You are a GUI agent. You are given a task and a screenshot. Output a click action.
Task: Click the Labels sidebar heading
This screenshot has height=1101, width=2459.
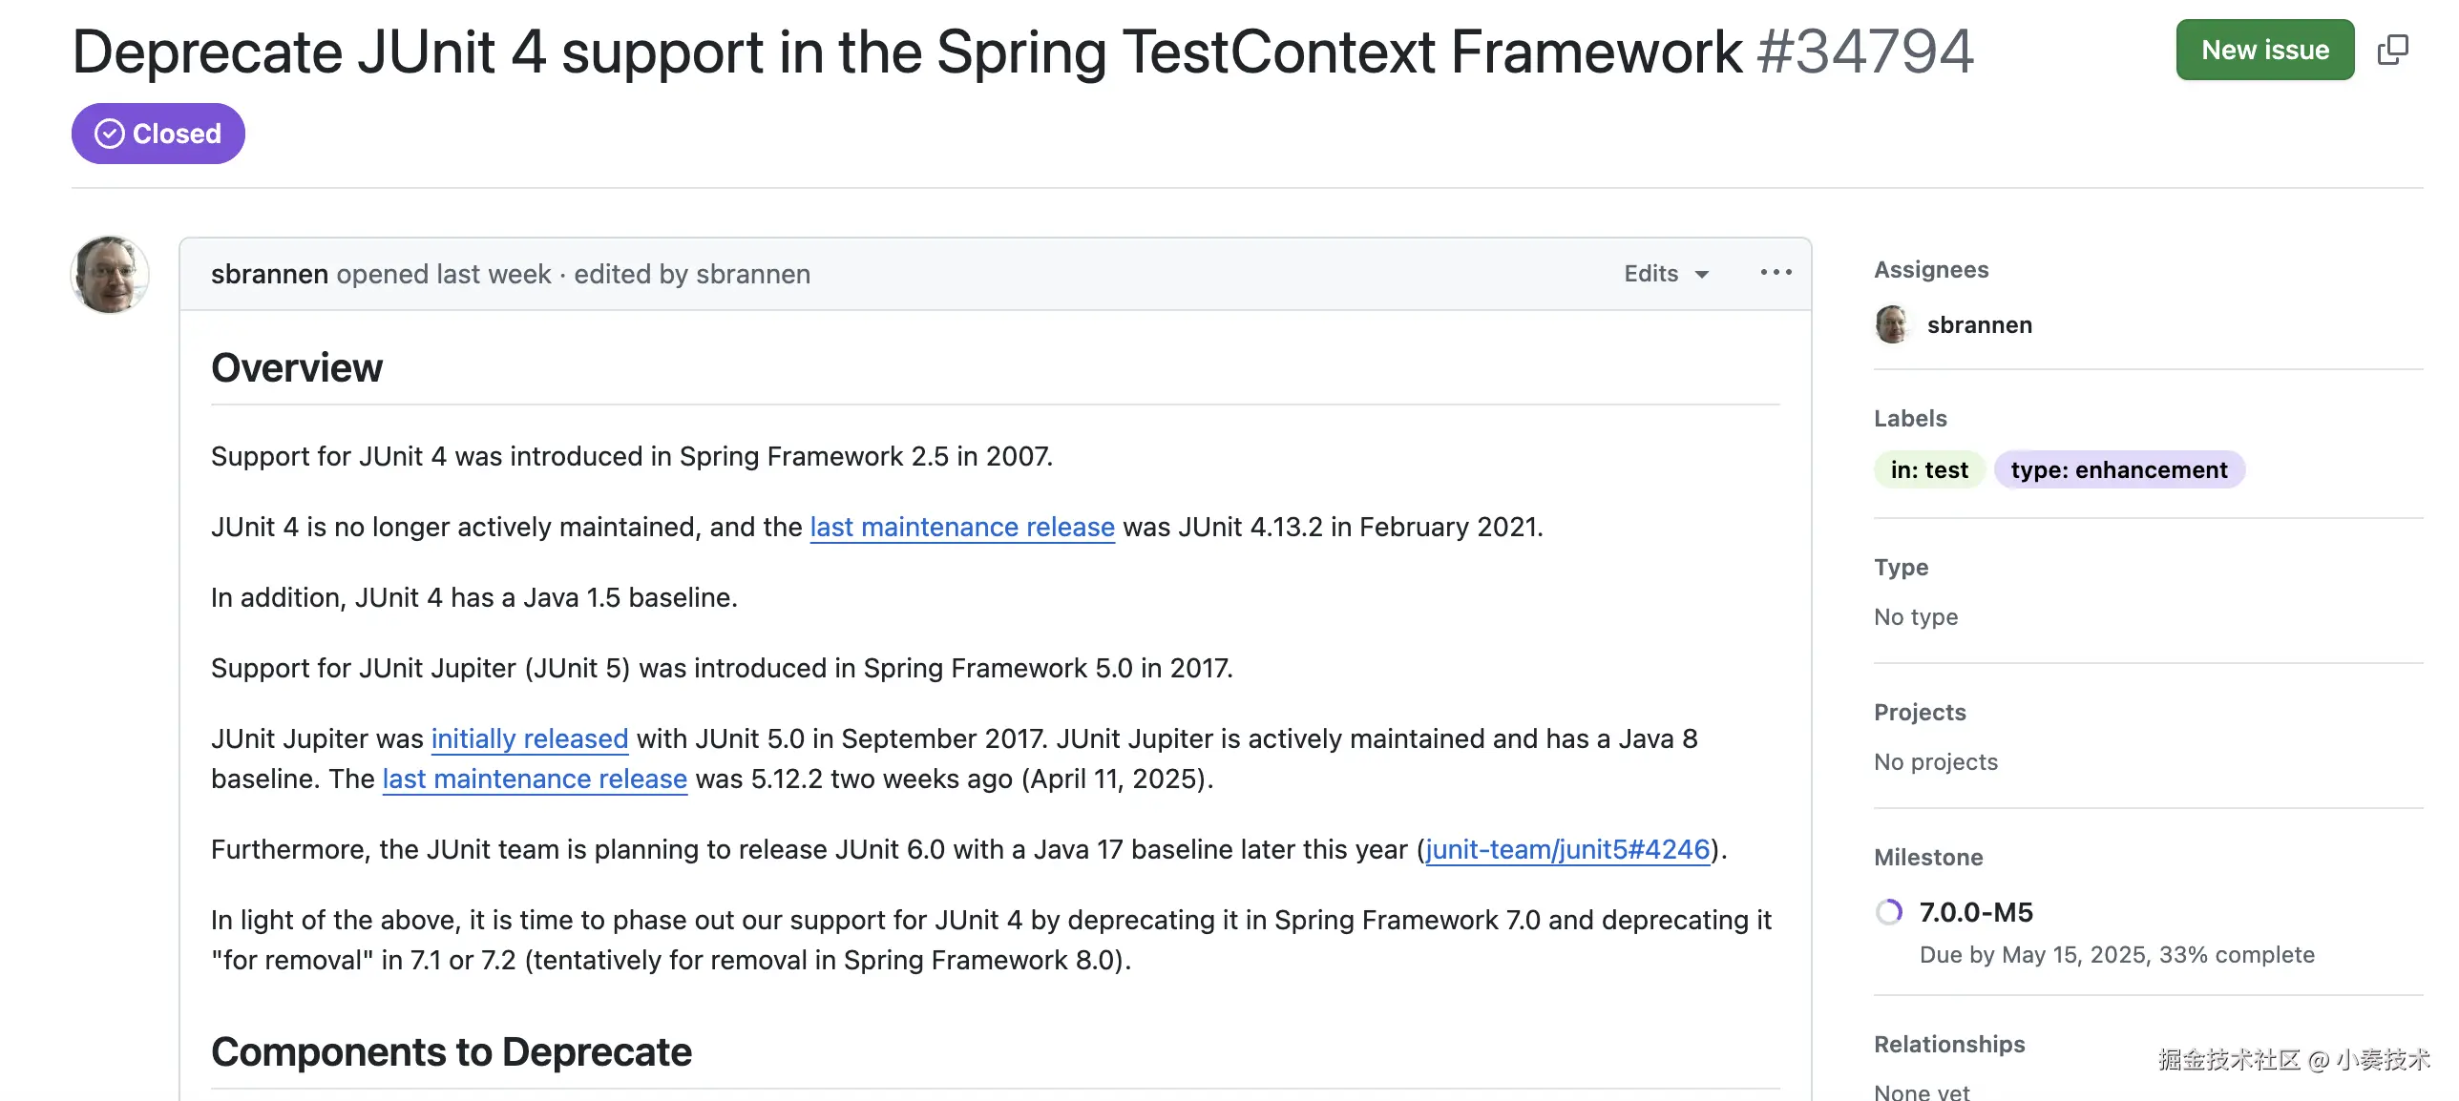pos(1910,418)
